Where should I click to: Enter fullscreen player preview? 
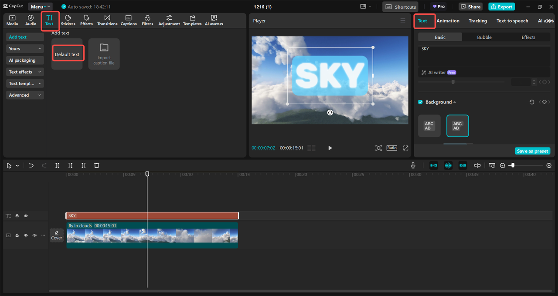pos(405,148)
